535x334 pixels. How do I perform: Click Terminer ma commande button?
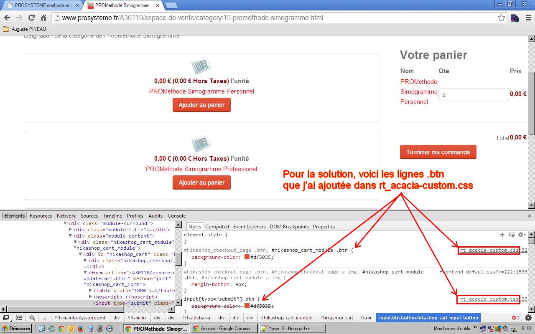click(x=438, y=152)
